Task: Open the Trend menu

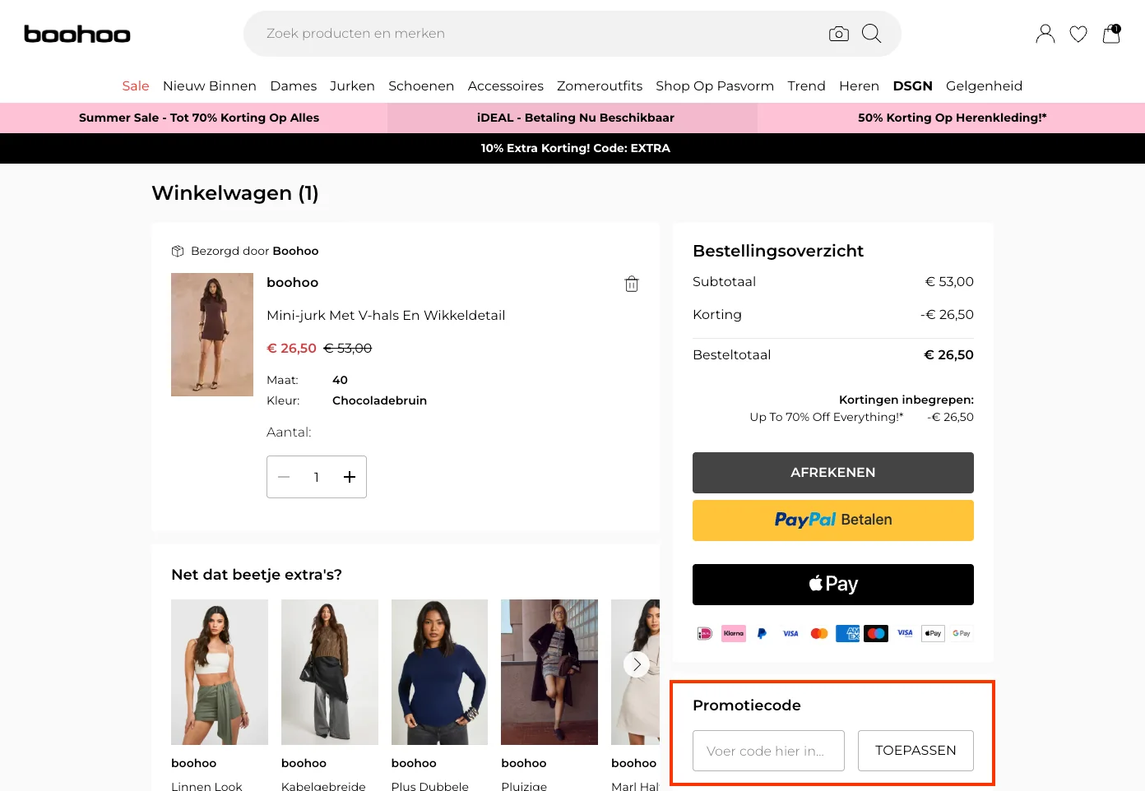Action: coord(806,86)
